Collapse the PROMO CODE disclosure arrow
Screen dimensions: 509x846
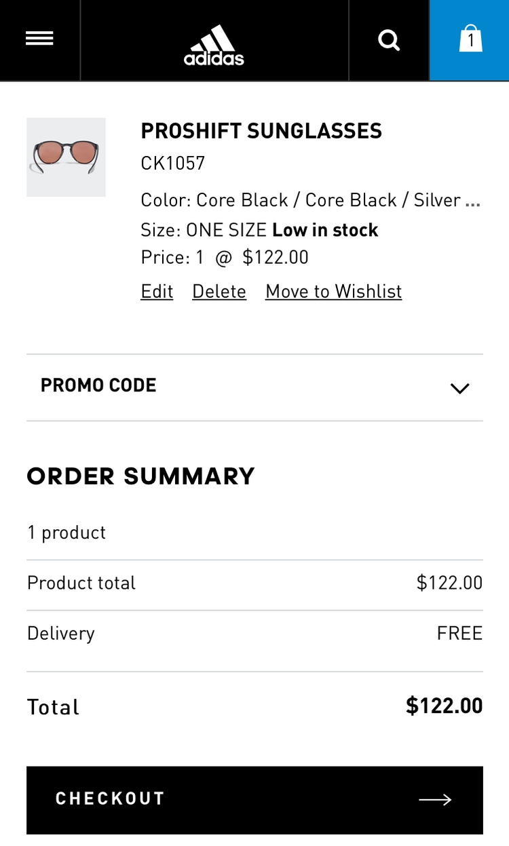click(x=459, y=388)
